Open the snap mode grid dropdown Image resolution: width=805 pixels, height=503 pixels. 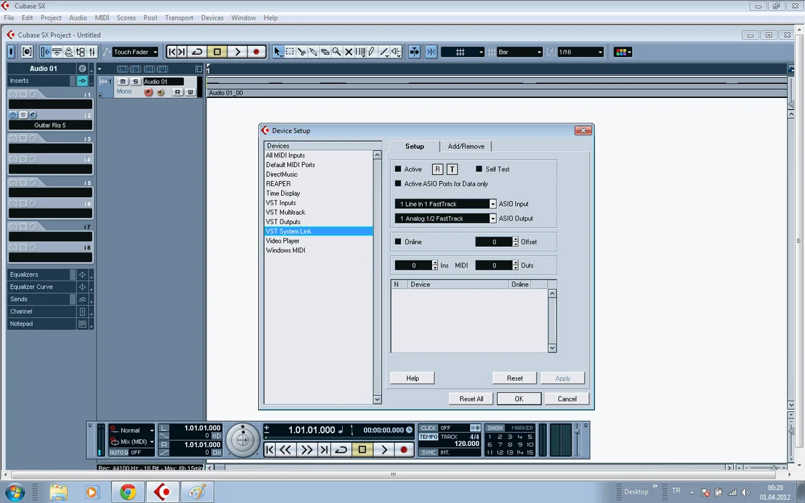pyautogui.click(x=463, y=52)
